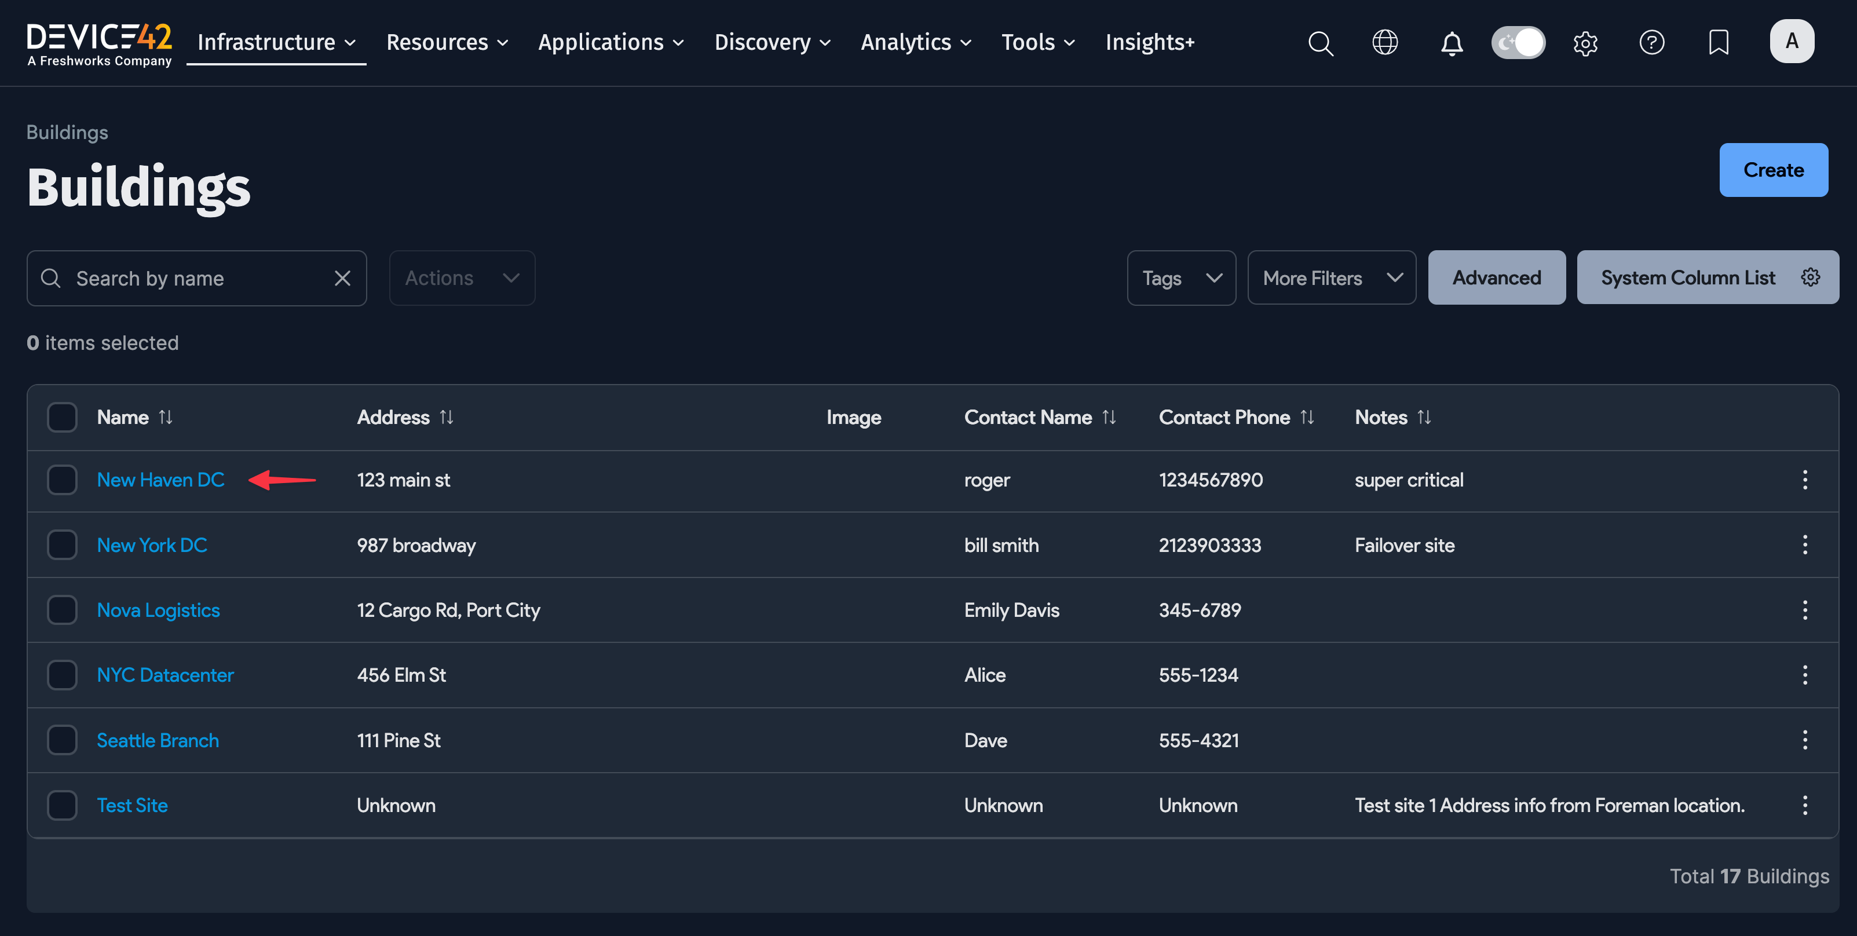Open the NYC Datacenter building link
The height and width of the screenshot is (936, 1857).
tap(165, 675)
